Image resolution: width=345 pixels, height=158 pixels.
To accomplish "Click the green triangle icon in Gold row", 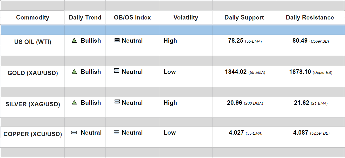I will pyautogui.click(x=74, y=71).
